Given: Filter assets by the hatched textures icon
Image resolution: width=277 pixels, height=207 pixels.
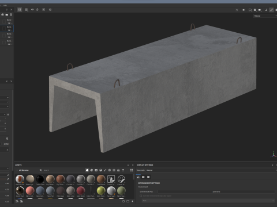Looking at the screenshot, I should pos(114,170).
